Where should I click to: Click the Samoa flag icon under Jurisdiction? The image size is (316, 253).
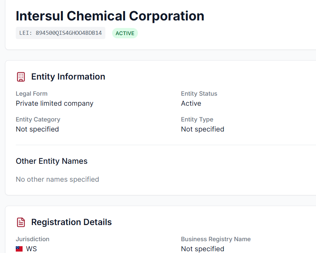pos(19,249)
